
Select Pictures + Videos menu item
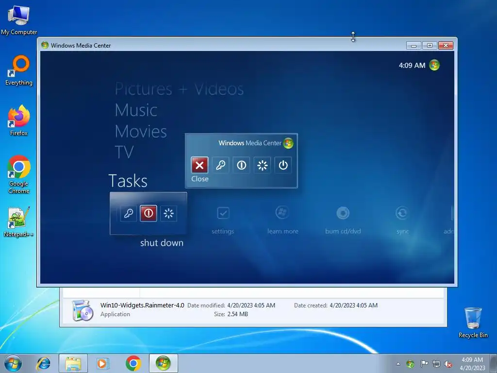(x=180, y=89)
